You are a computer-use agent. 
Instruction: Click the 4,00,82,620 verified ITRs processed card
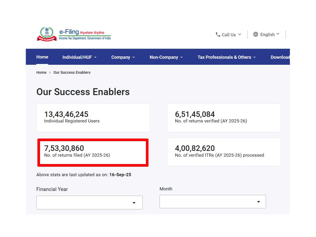click(224, 152)
